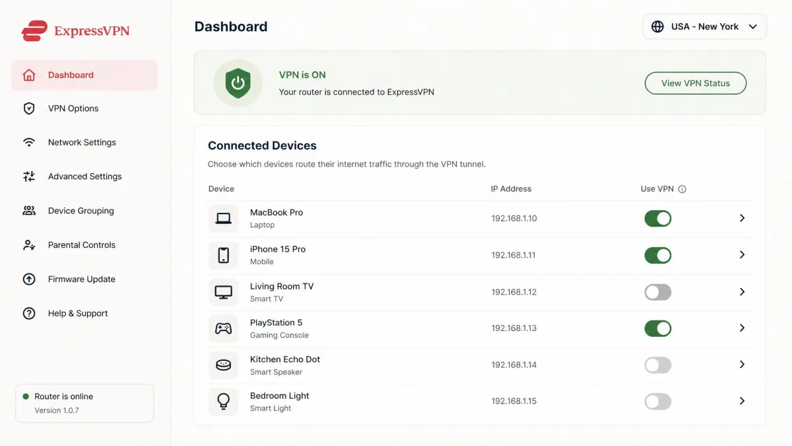Viewport: 792px width, 446px height.
Task: Click the Device column header
Action: point(221,189)
